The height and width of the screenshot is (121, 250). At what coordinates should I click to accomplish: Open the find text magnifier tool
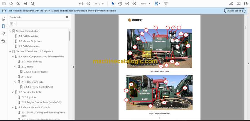(33, 4)
